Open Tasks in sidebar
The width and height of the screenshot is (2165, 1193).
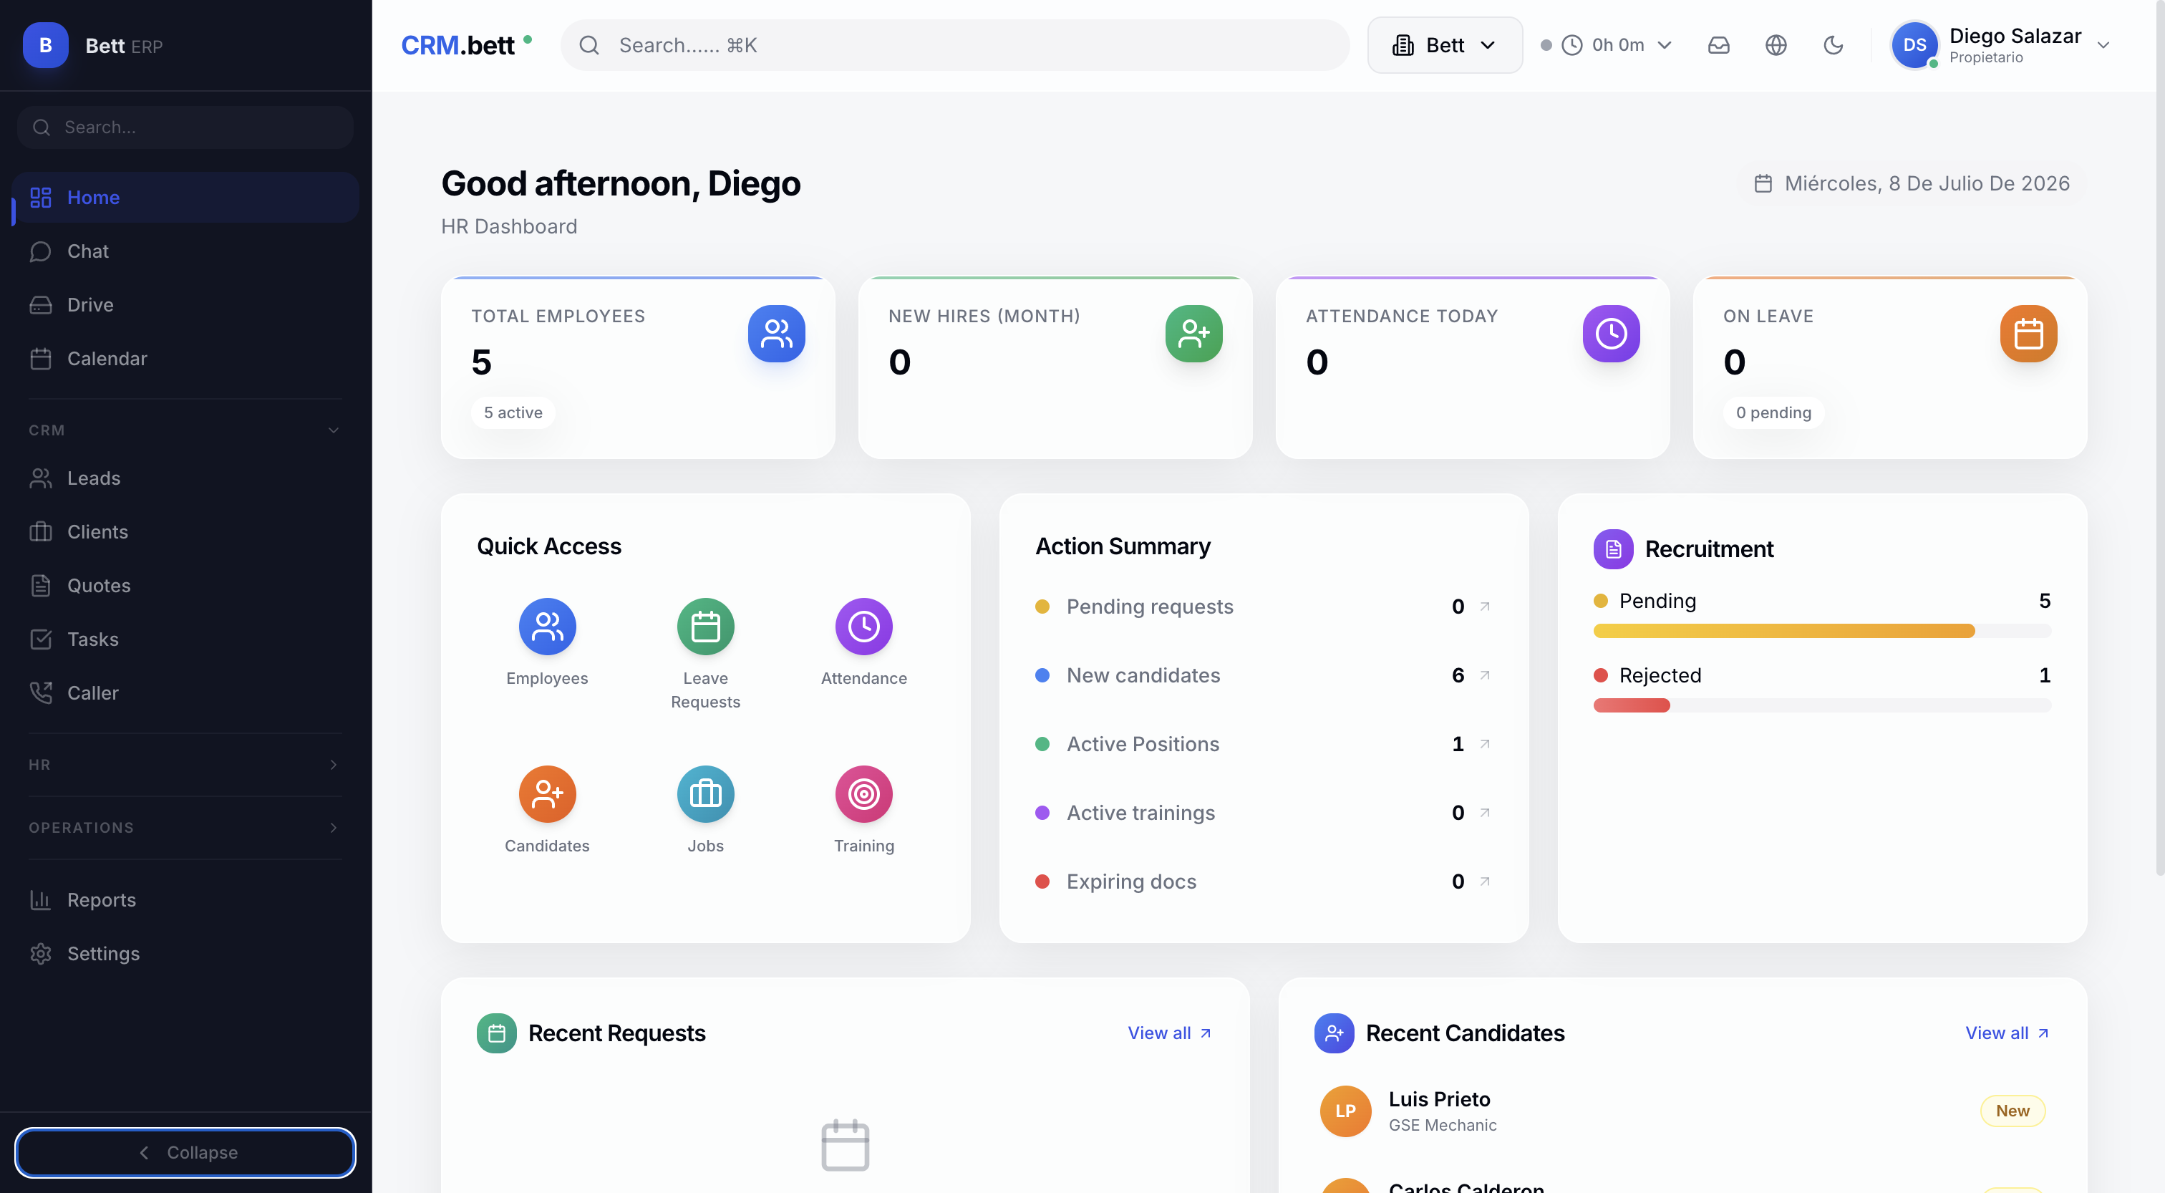[x=185, y=639]
